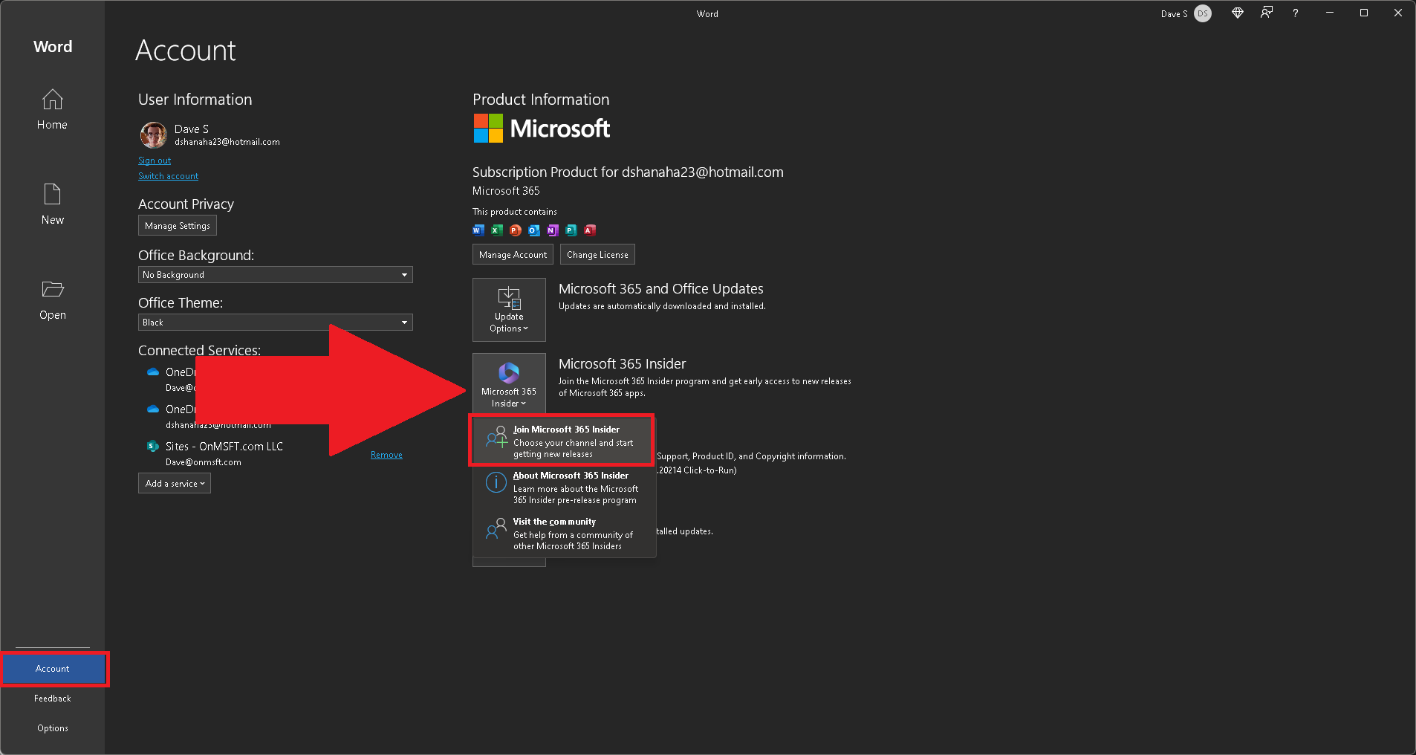This screenshot has height=755, width=1416.
Task: Open the Feedback page
Action: (x=52, y=699)
